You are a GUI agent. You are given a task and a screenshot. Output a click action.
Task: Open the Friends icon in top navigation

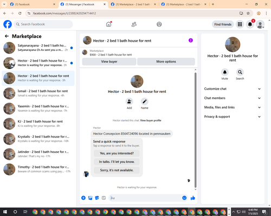coord(134,24)
